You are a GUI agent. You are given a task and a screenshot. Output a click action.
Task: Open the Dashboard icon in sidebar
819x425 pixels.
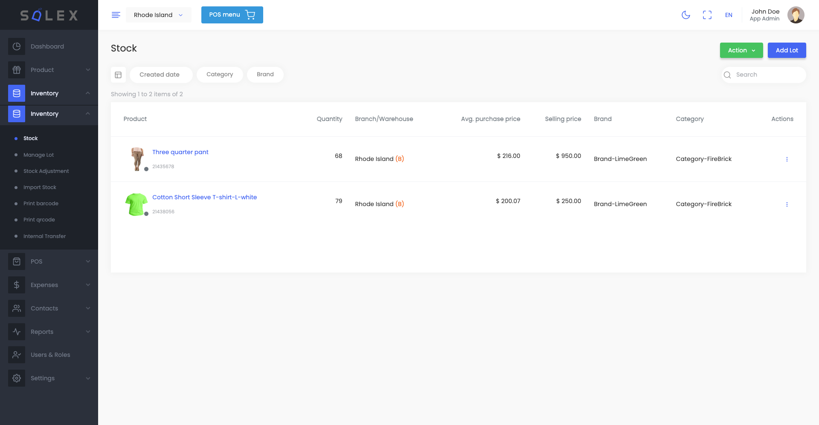point(16,46)
